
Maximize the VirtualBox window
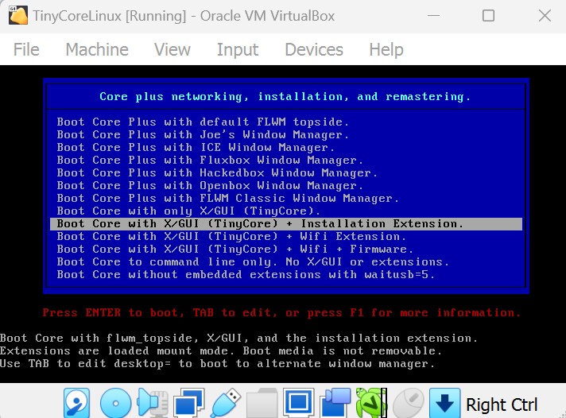pos(488,16)
